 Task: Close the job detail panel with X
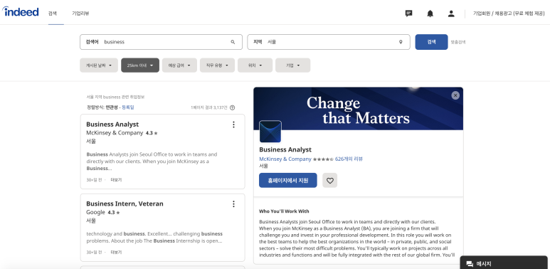[455, 95]
